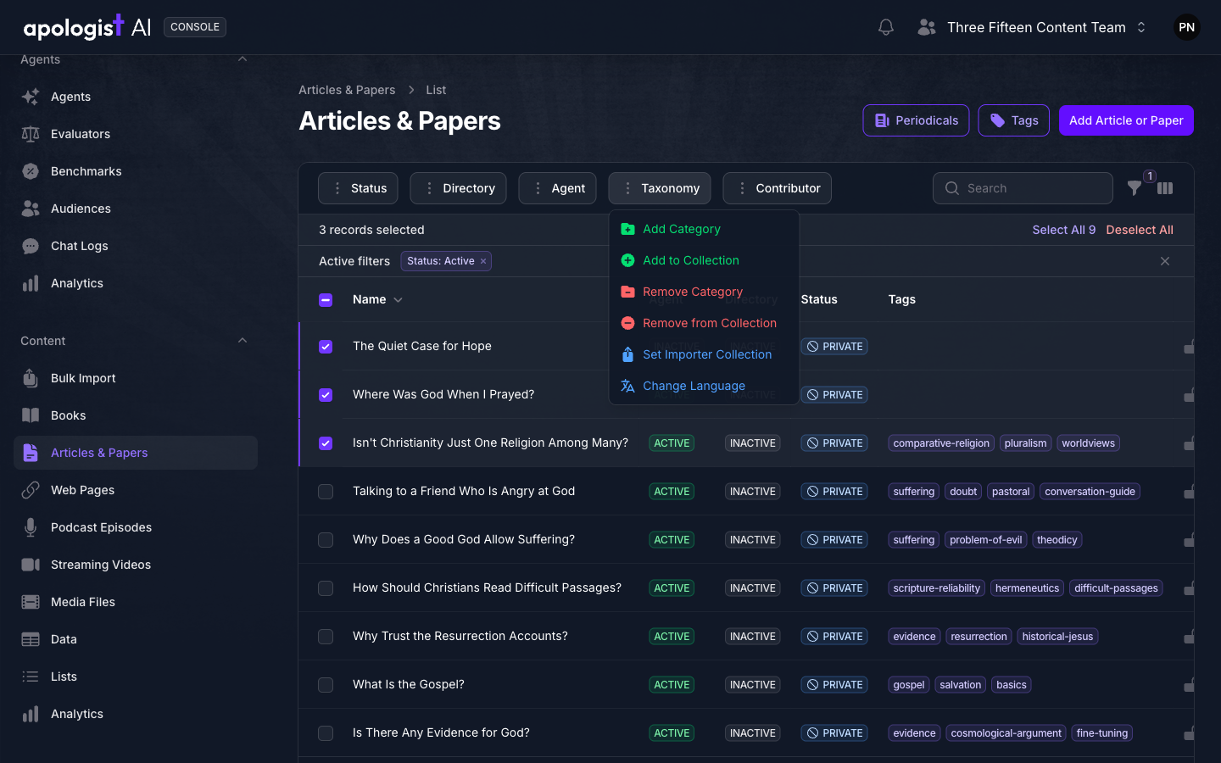
Task: Open Analytics under the Content section
Action: tap(136, 714)
